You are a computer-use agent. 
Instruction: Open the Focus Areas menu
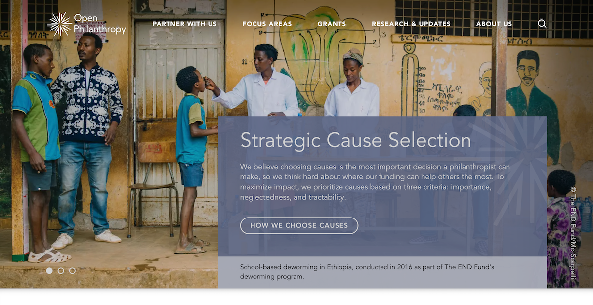267,24
